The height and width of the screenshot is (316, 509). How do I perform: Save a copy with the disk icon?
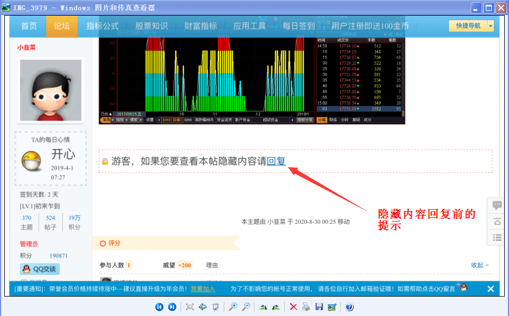(320, 306)
